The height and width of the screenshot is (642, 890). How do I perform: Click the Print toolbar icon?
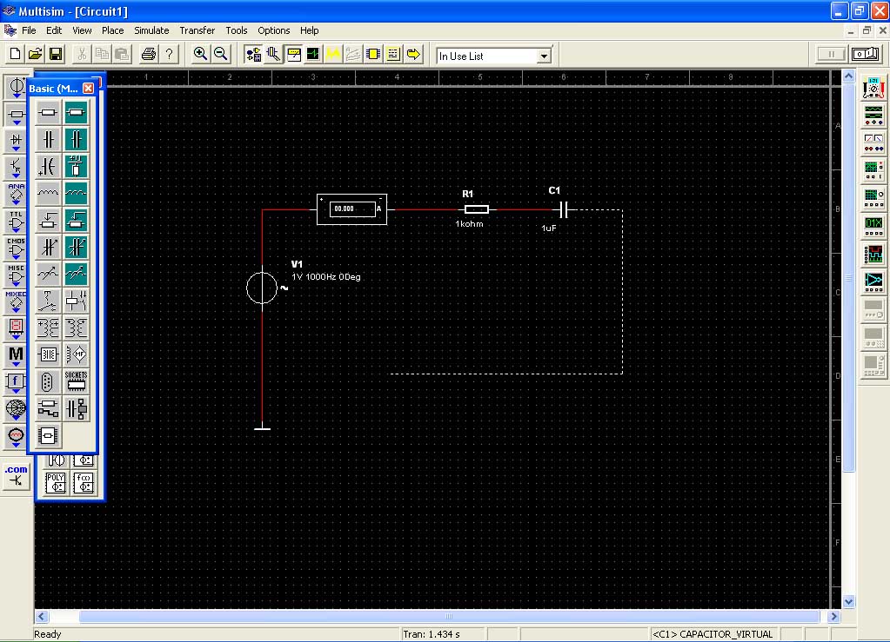coord(148,55)
